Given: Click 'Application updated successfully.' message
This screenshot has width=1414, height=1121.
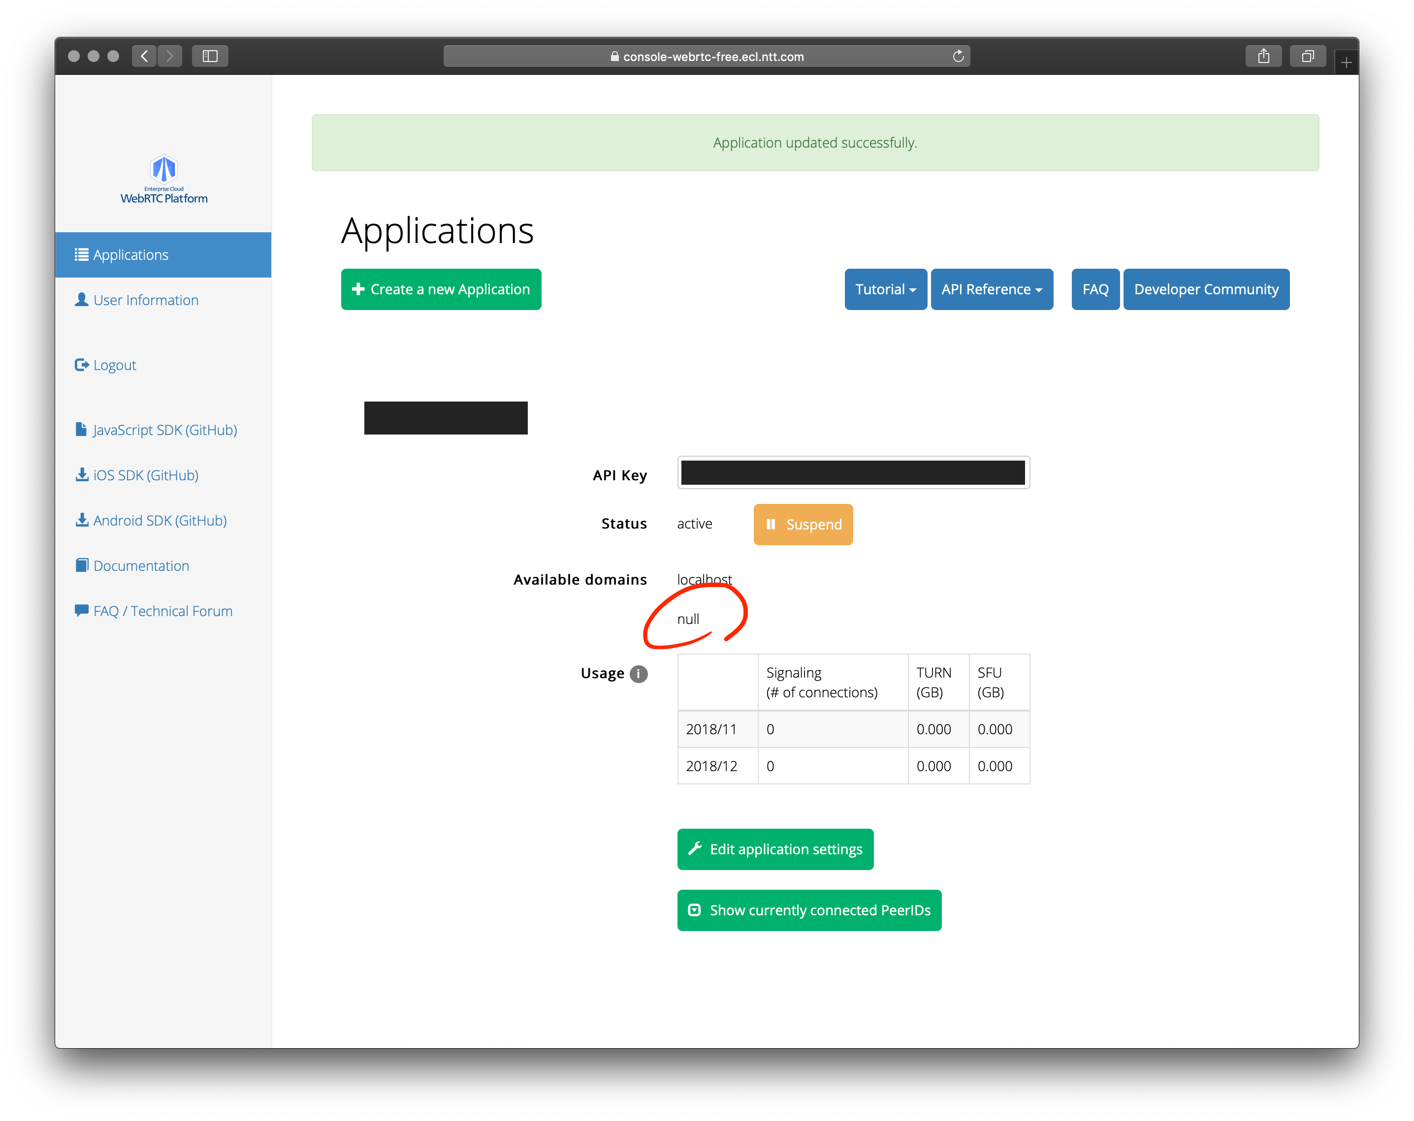Looking at the screenshot, I should coord(815,143).
